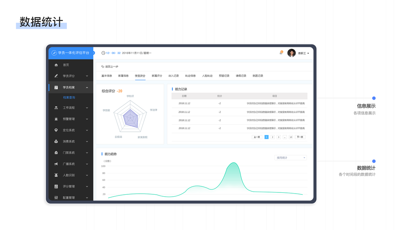Viewport: 410px width, 230px height.
Task: Click the 学员评分 pencil icon
Action: [x=56, y=76]
